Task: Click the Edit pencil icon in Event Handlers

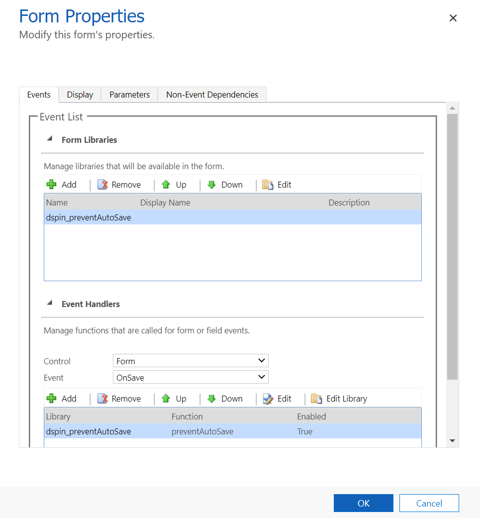Action: [268, 399]
